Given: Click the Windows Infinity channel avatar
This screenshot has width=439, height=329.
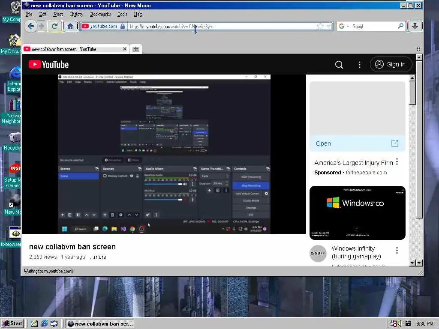Looking at the screenshot, I should point(318,254).
